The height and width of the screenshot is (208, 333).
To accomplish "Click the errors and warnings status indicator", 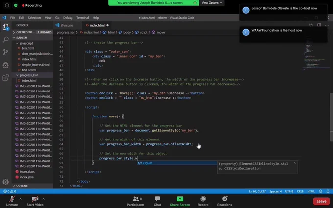I will coord(10,191).
